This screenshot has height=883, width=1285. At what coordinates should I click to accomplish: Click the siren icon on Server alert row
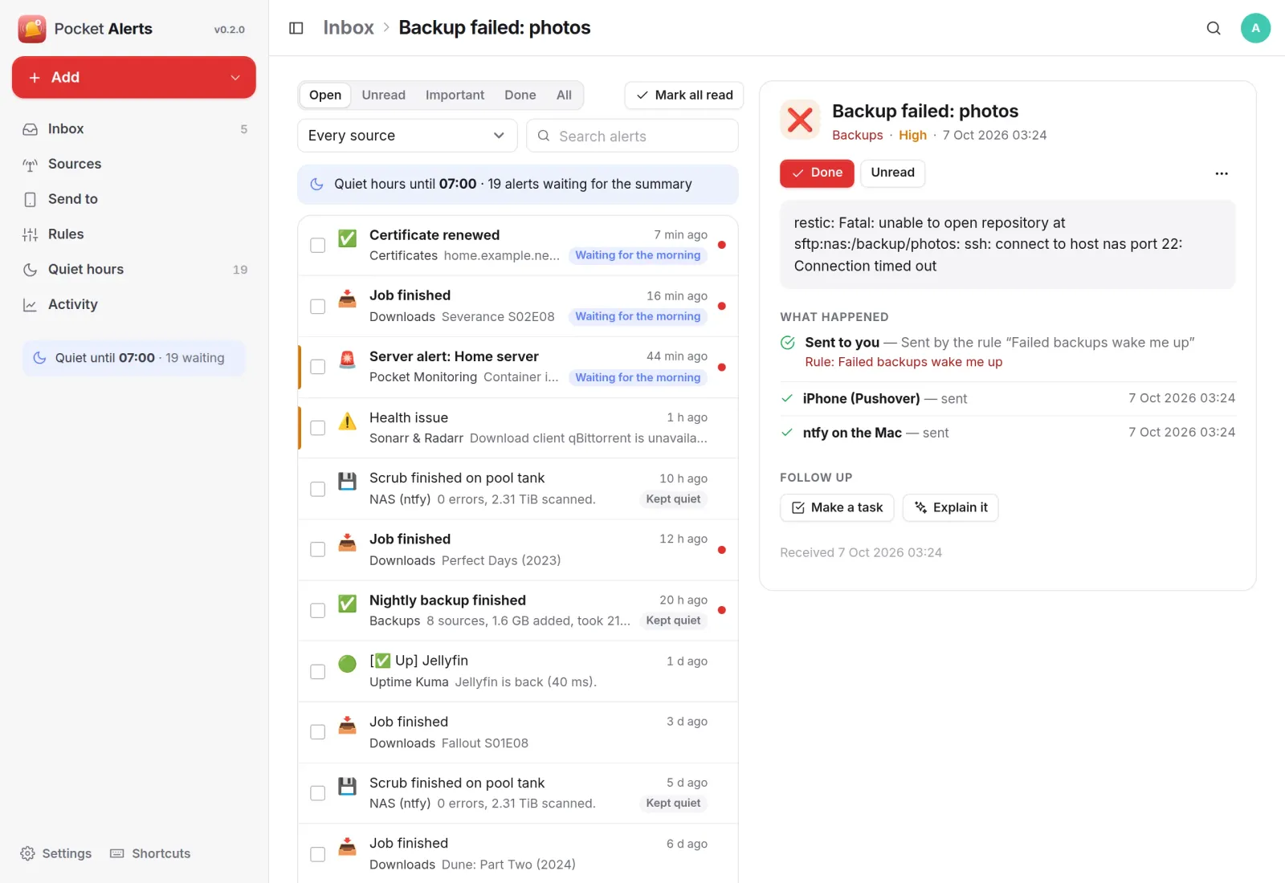point(347,359)
